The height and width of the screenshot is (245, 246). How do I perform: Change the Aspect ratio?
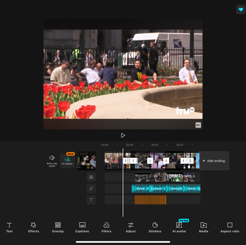pyautogui.click(x=230, y=227)
